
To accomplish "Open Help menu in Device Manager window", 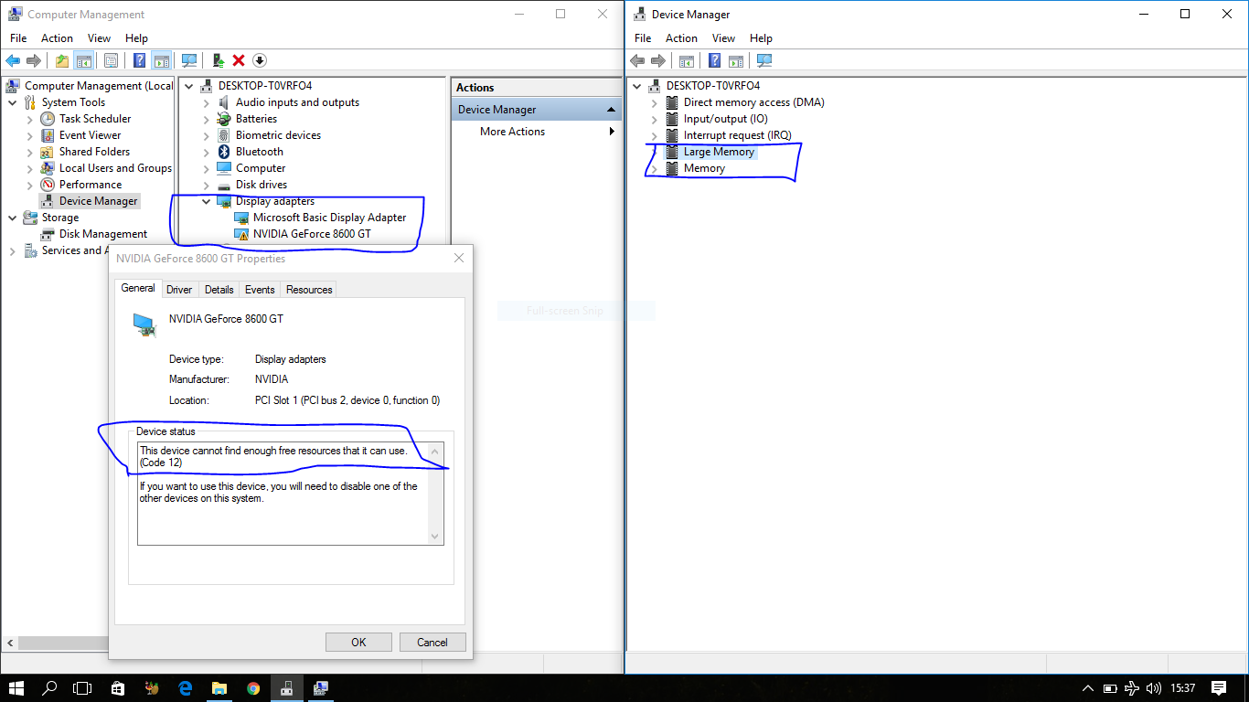I will [x=761, y=38].
